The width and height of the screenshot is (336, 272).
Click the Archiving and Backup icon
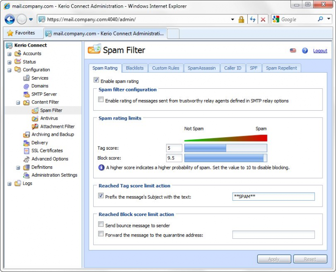[26, 134]
